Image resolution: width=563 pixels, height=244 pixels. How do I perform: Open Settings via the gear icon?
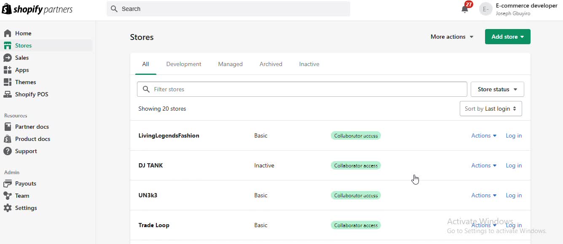tap(8, 208)
